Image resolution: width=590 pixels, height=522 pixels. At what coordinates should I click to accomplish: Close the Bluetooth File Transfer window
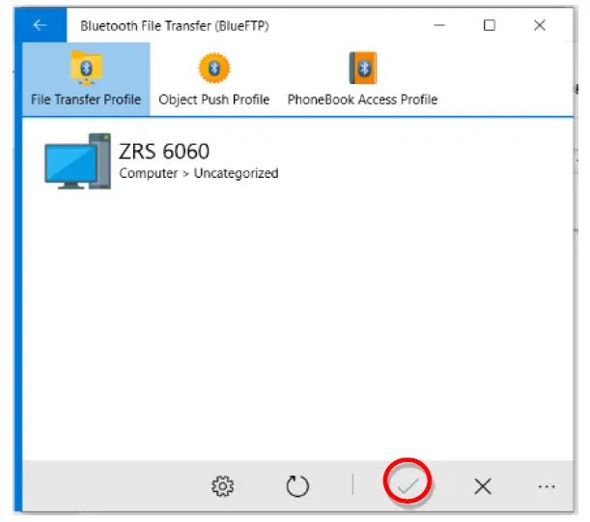pos(540,25)
